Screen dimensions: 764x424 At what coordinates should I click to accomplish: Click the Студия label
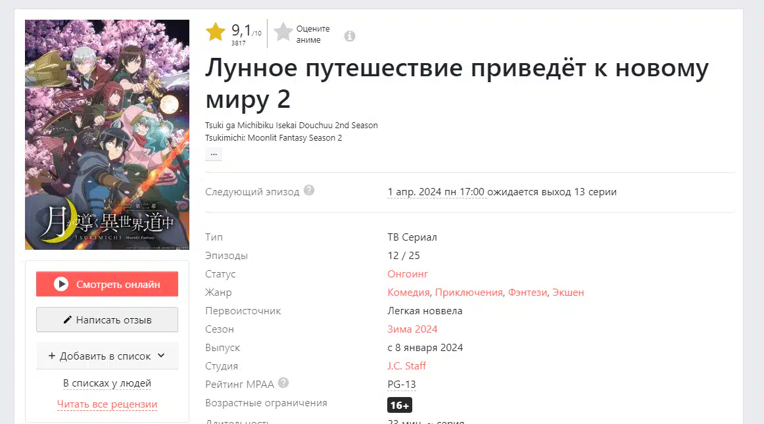tap(222, 366)
